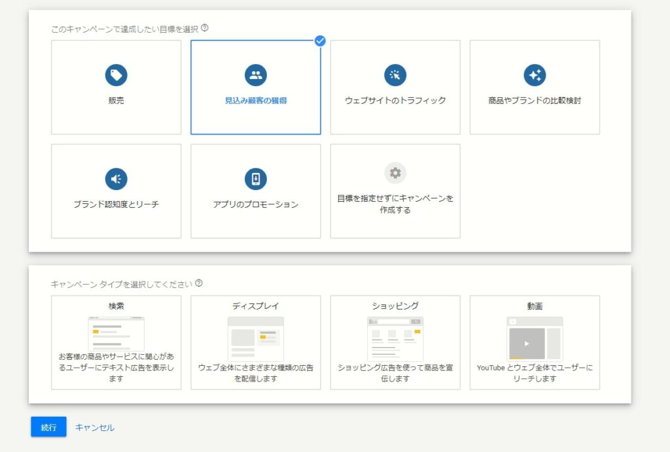Click YouTube とウェブ全体でユーザーにリーチします text

click(x=535, y=373)
